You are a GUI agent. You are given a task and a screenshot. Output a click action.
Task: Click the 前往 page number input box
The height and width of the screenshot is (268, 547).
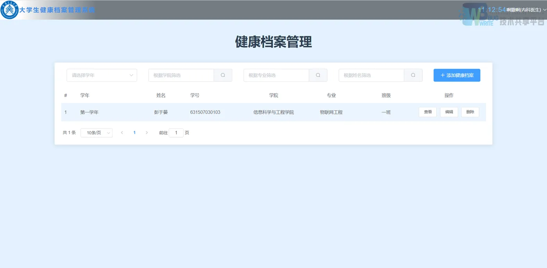click(x=176, y=133)
